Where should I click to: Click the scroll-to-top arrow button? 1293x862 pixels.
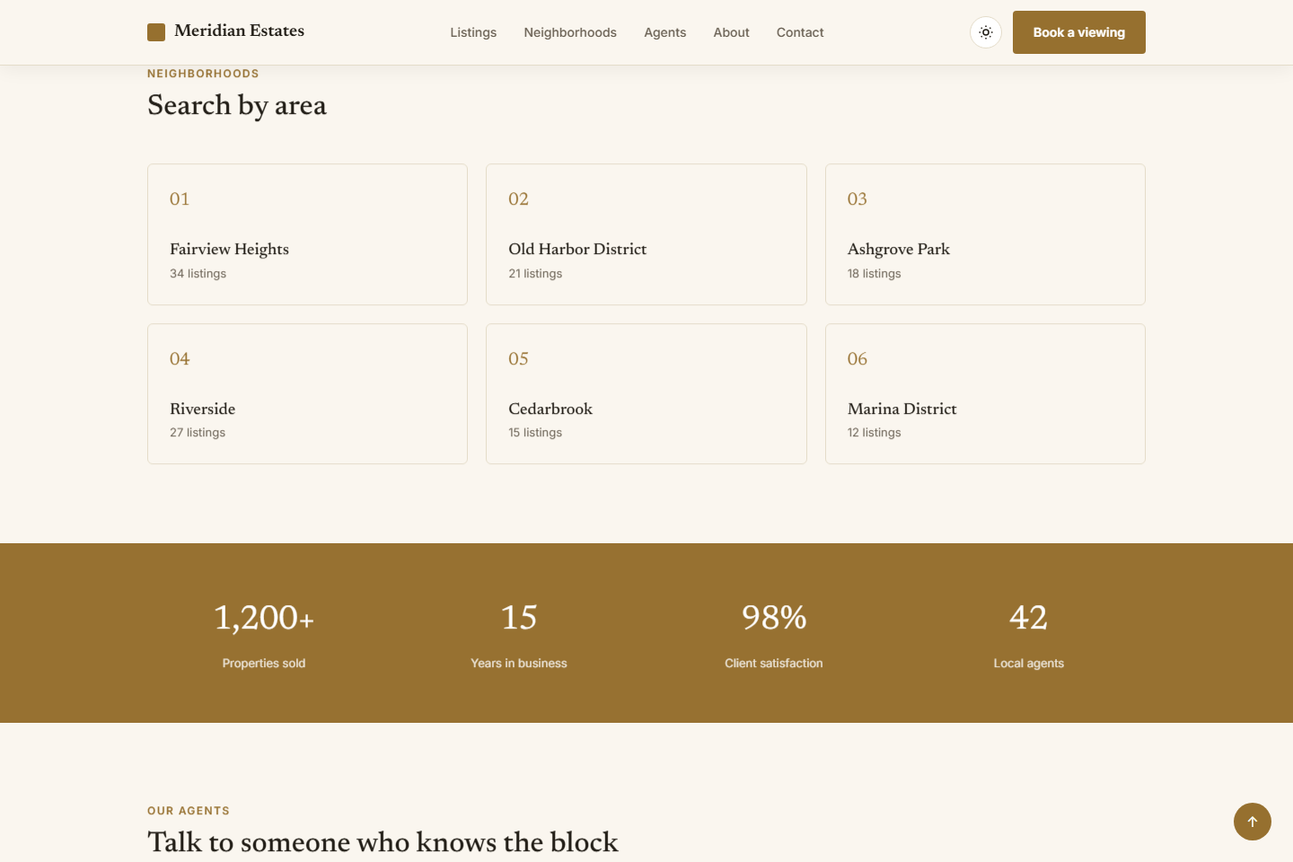tap(1253, 822)
